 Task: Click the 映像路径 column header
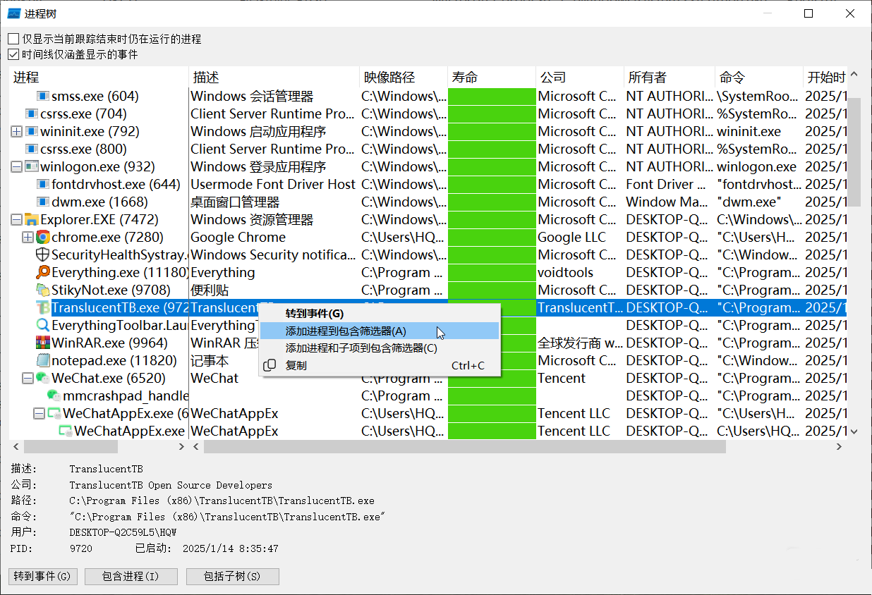(404, 77)
